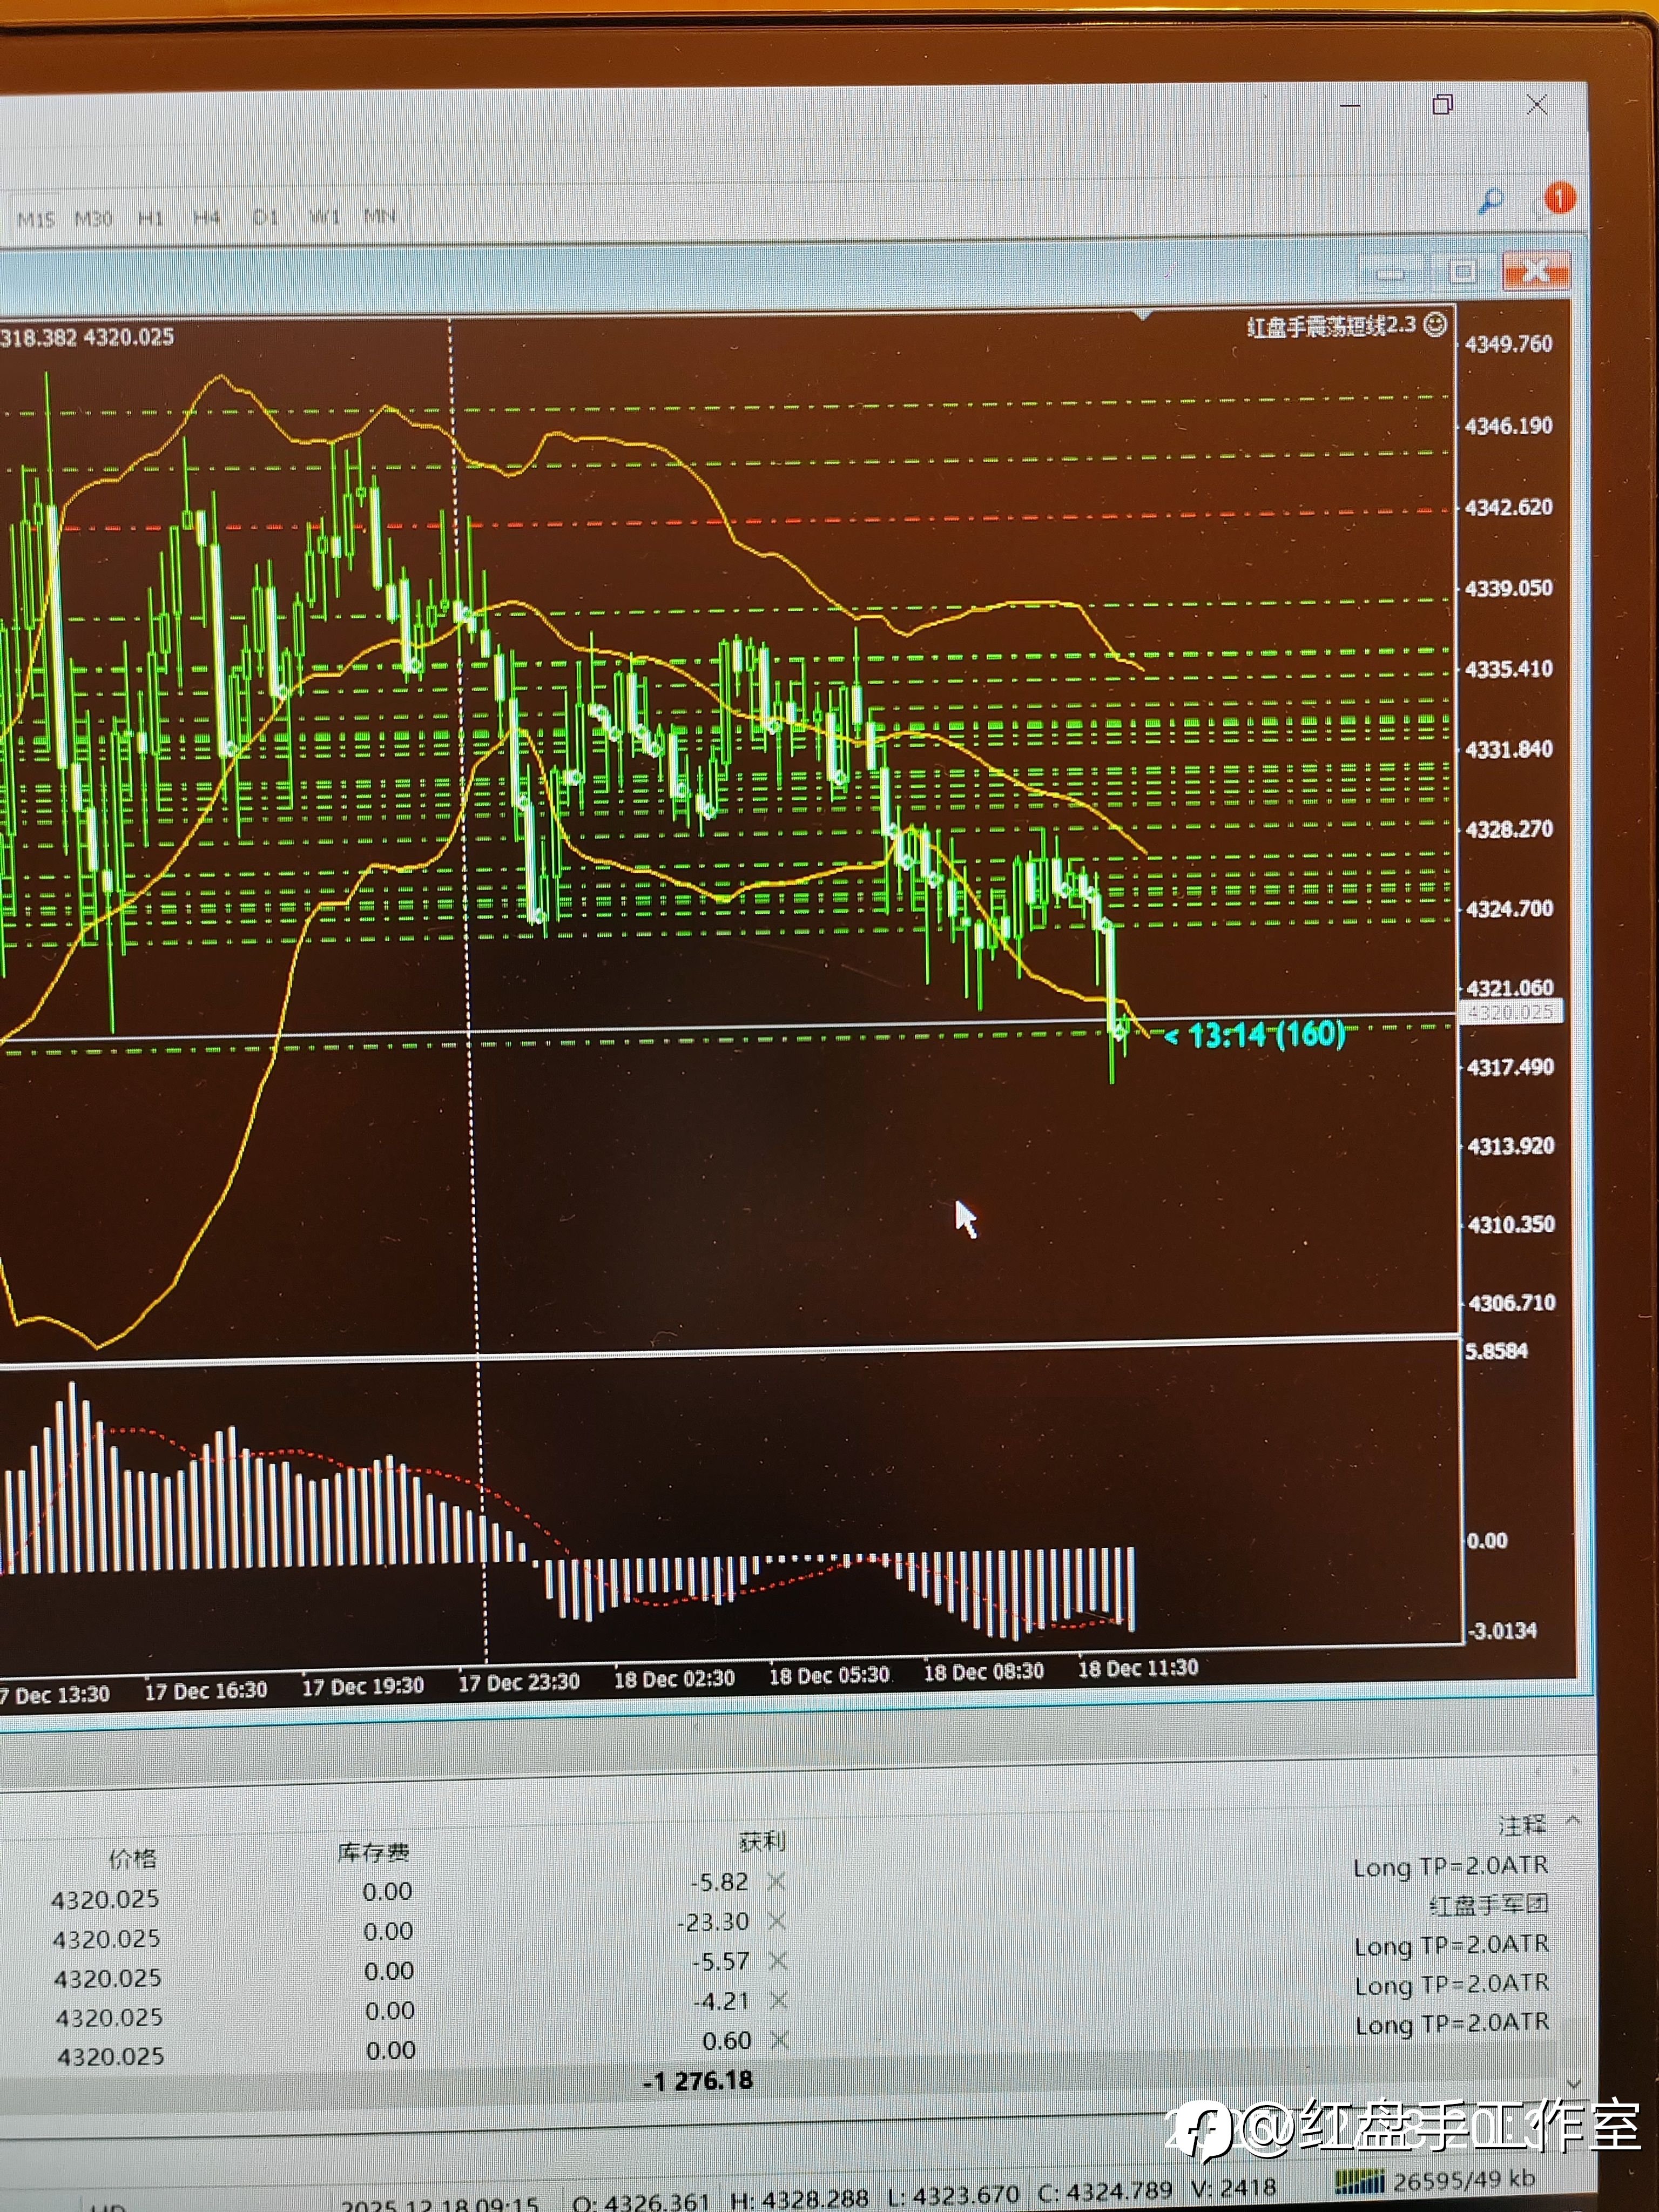This screenshot has height=2212, width=1659.
Task: Close the order with -5.82 profit
Action: click(x=776, y=1882)
